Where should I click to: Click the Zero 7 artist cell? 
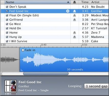pyautogui.click(x=96, y=33)
